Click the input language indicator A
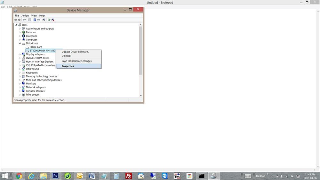Screen dimensions: 320x180 point(292,176)
